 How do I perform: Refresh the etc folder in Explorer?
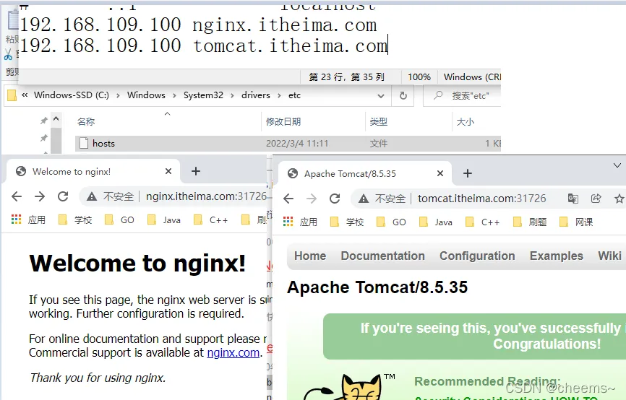click(x=403, y=95)
